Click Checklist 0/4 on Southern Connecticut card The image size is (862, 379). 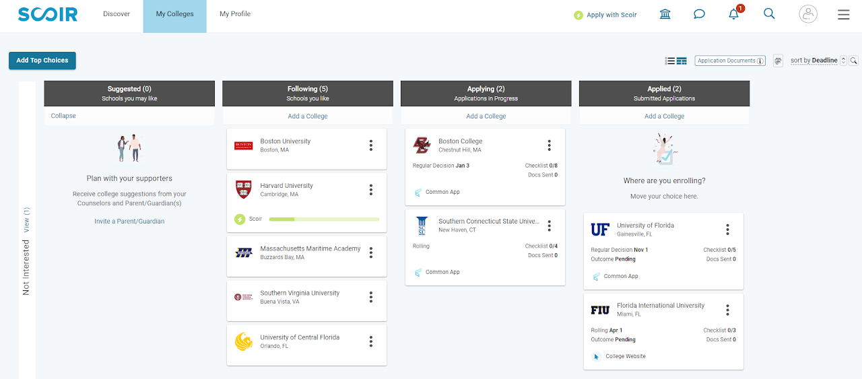pos(541,246)
